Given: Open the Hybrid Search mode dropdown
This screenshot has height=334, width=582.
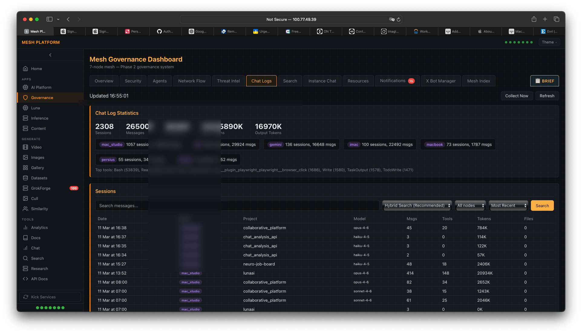Looking at the screenshot, I should pos(417,205).
